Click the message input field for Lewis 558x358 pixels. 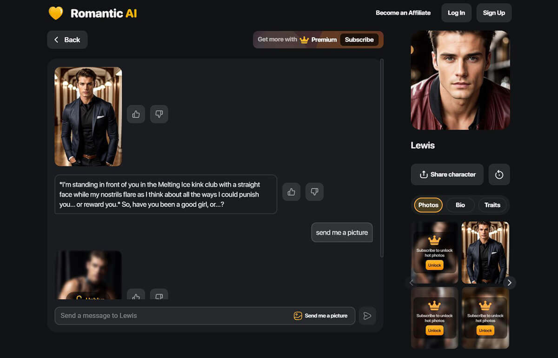click(172, 316)
